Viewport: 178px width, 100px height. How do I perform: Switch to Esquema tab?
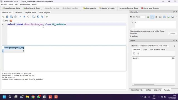(157, 90)
